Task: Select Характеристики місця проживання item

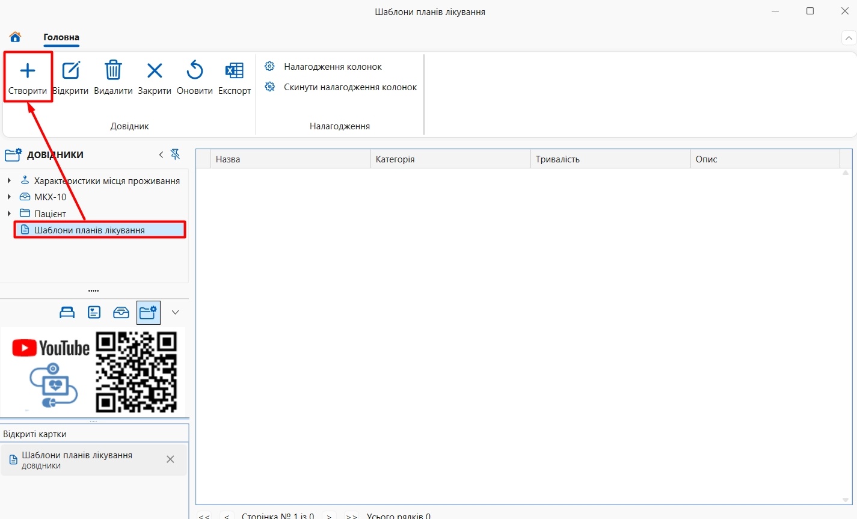Action: click(x=107, y=180)
